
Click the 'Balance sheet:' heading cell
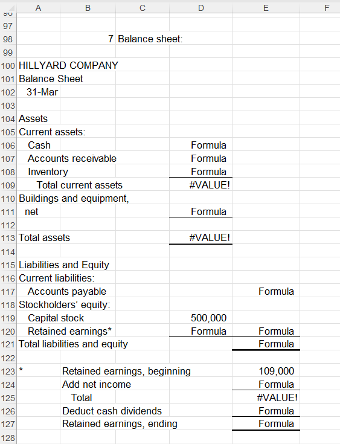point(150,39)
